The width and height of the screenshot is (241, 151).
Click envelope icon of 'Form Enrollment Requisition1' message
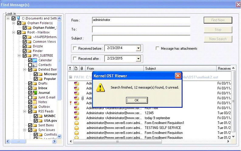[x=77, y=123]
